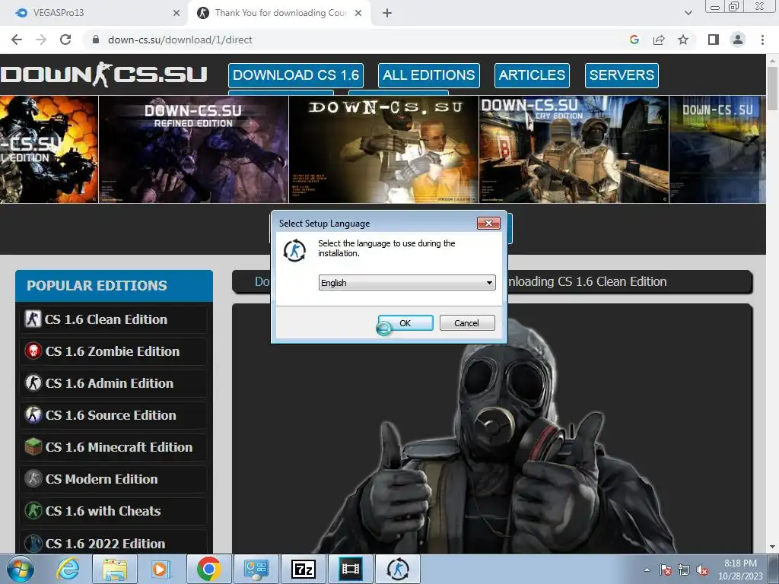
Task: Click the Minecraft grass block icon
Action: pos(33,447)
